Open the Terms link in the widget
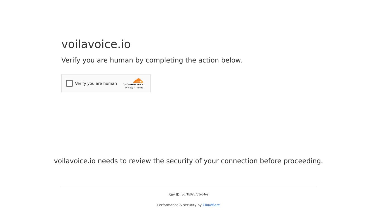This screenshot has height=212, width=377. tap(140, 88)
